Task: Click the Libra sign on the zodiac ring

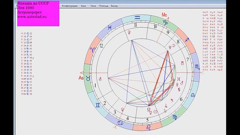Action: 193,95
